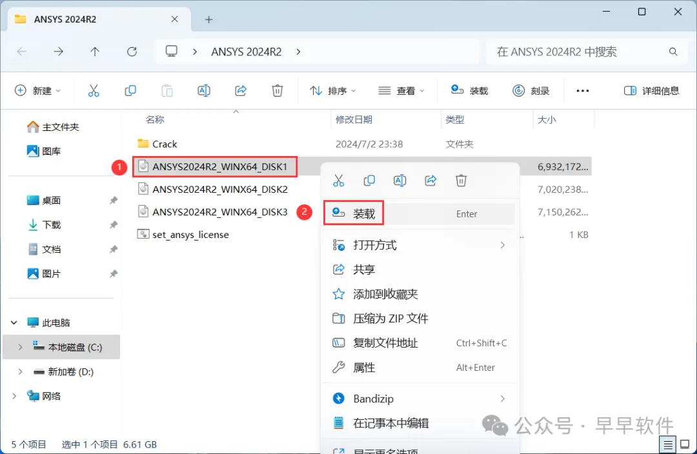Screen dimensions: 697x454
Task: Click the toolbar Share icon
Action: click(241, 91)
